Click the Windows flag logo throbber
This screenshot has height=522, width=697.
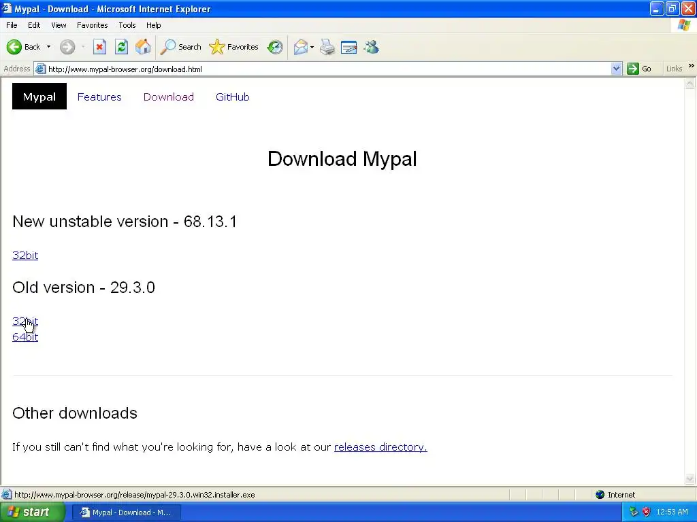(683, 25)
